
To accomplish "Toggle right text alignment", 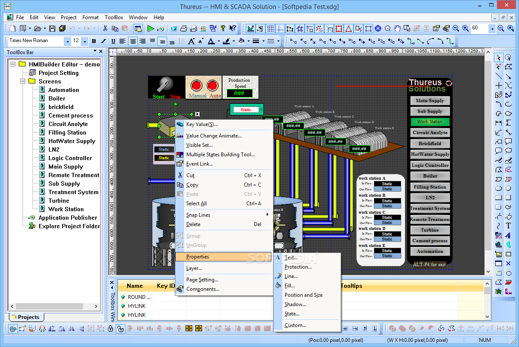I will (x=143, y=41).
